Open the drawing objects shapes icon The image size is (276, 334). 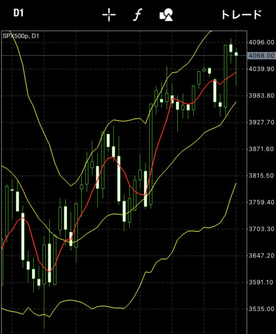[166, 15]
